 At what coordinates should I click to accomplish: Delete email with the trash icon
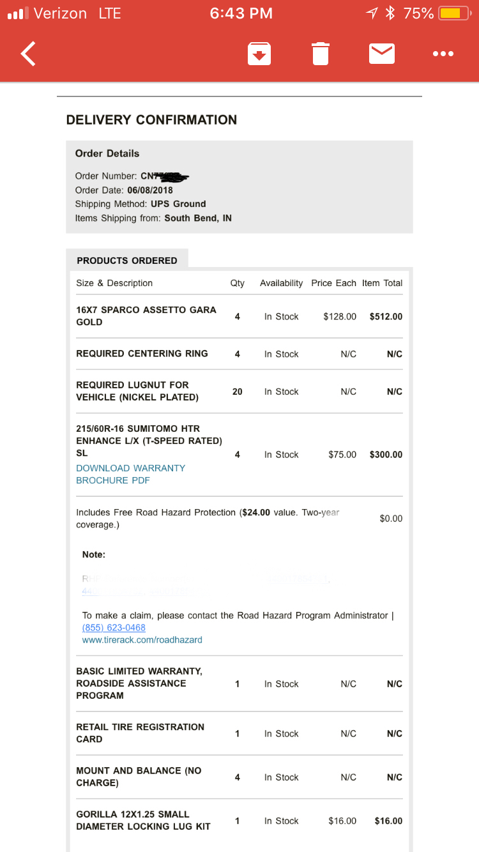(321, 54)
